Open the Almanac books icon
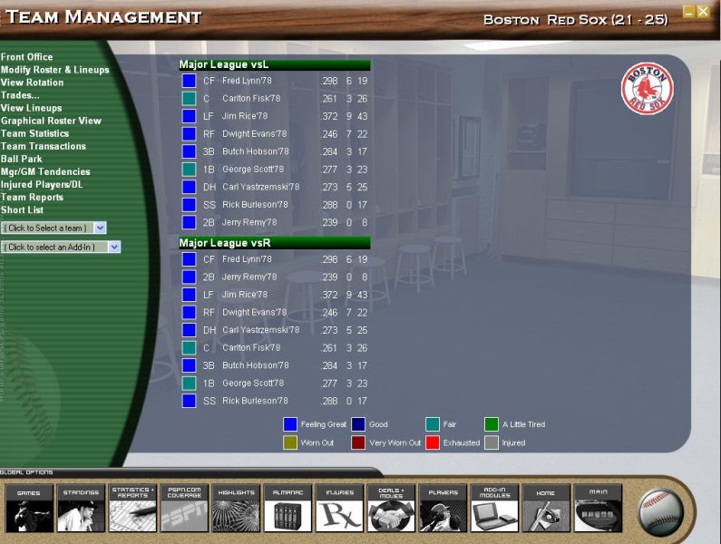 pos(288,510)
